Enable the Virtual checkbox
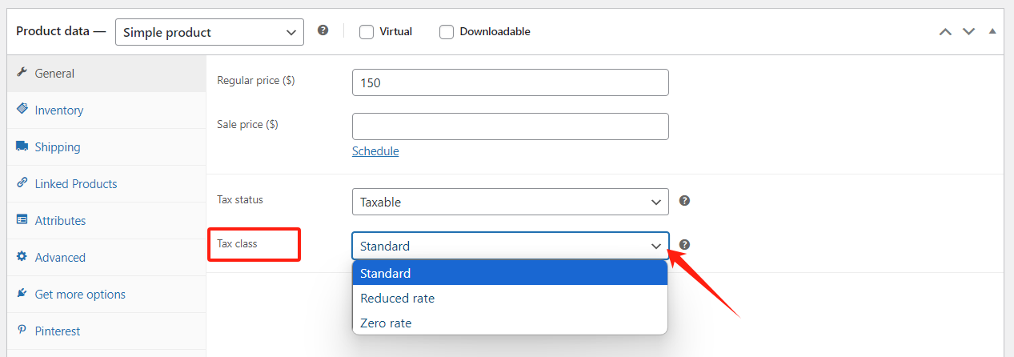The width and height of the screenshot is (1014, 357). pos(367,32)
